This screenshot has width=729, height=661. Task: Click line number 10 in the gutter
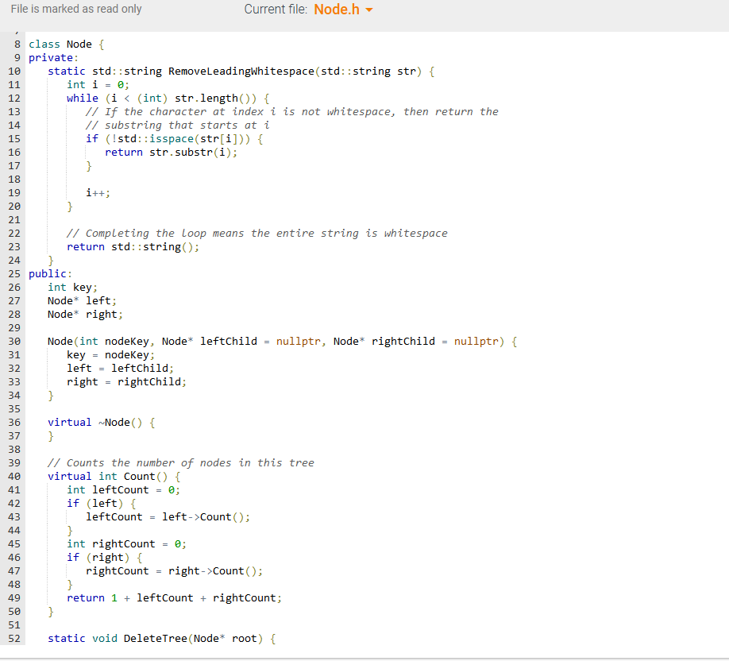tap(14, 71)
